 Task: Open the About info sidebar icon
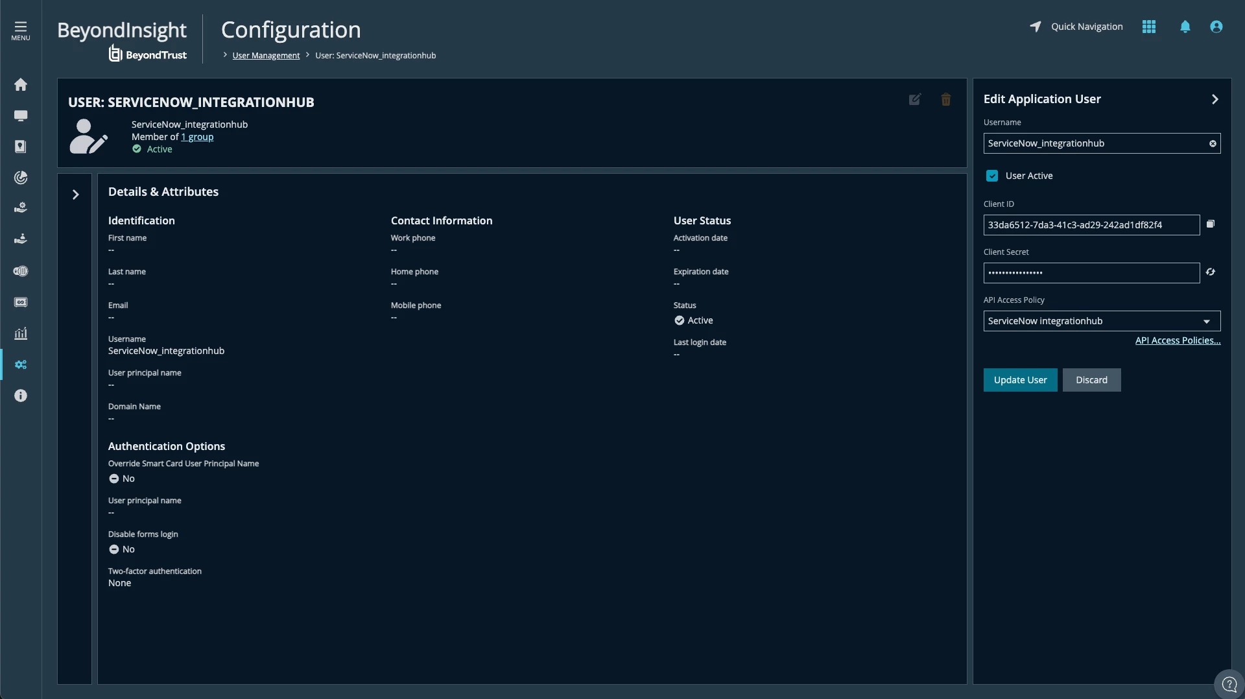click(21, 396)
